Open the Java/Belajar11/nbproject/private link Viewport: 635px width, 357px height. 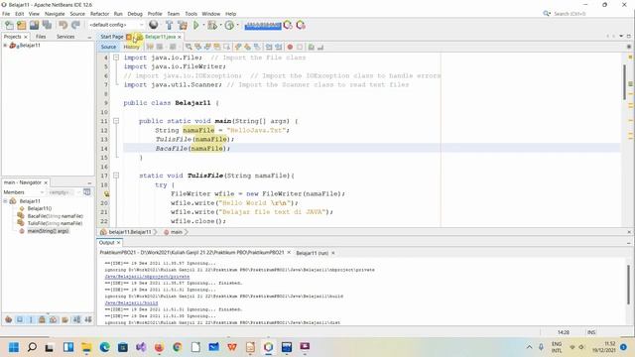[x=147, y=277]
